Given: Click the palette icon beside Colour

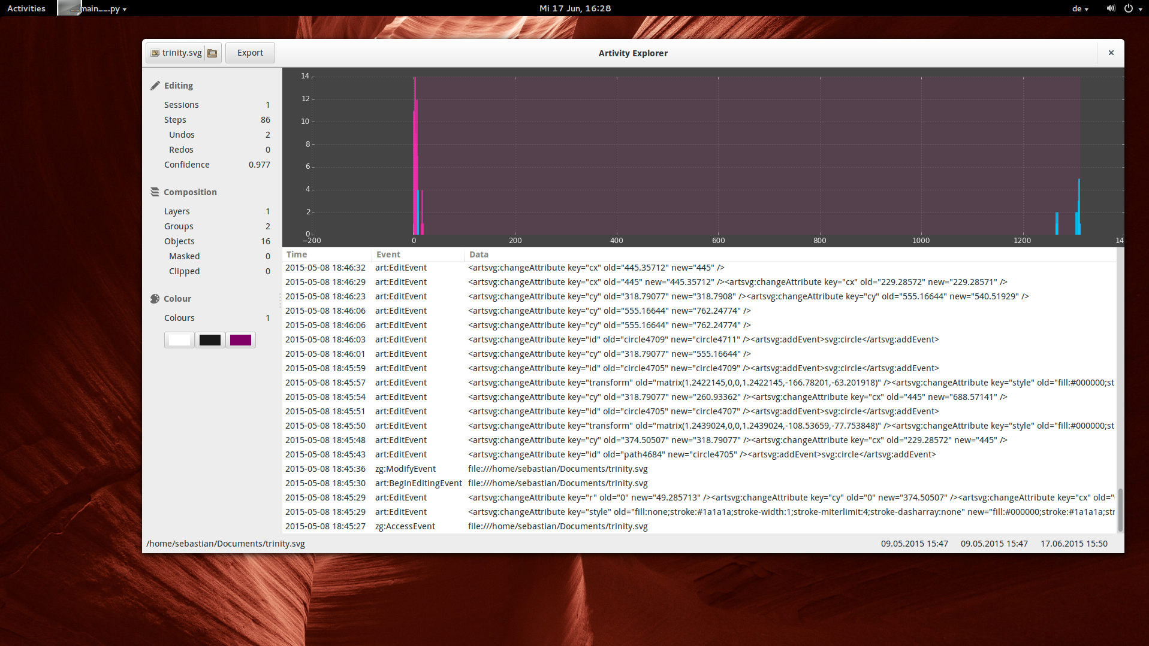Looking at the screenshot, I should tap(155, 299).
